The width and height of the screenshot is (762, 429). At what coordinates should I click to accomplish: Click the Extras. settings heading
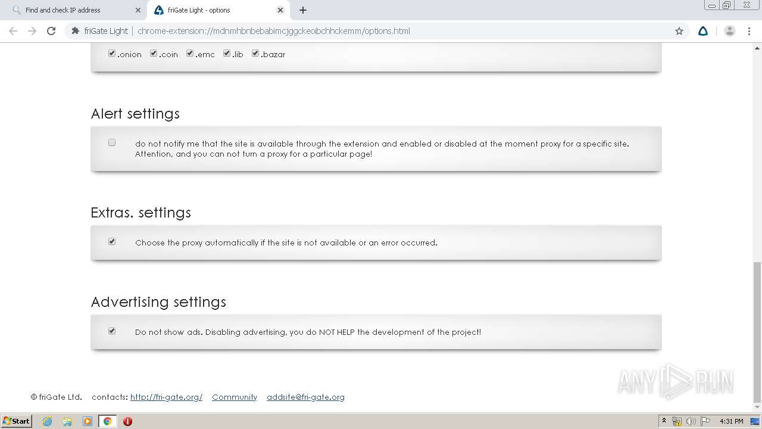pyautogui.click(x=140, y=213)
